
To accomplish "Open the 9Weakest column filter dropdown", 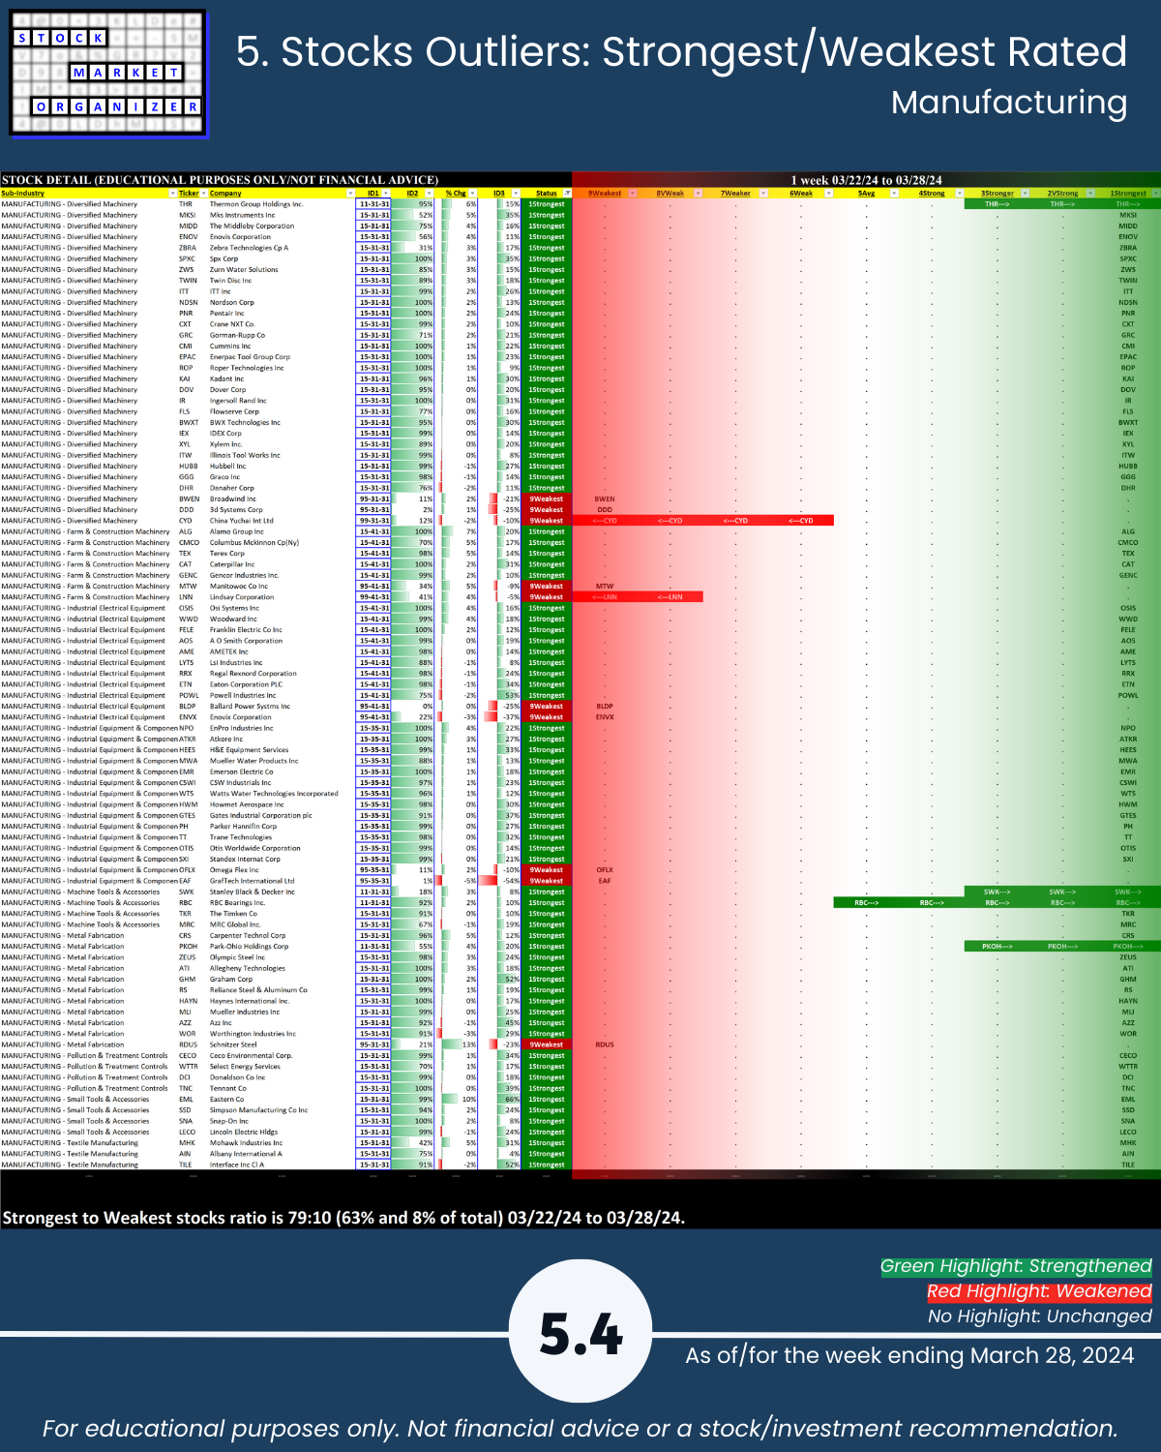I will pyautogui.click(x=633, y=194).
